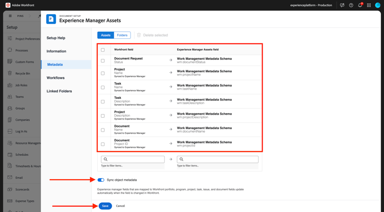Check the Project Name row checkbox
This screenshot has height=212, width=384.
102,73
